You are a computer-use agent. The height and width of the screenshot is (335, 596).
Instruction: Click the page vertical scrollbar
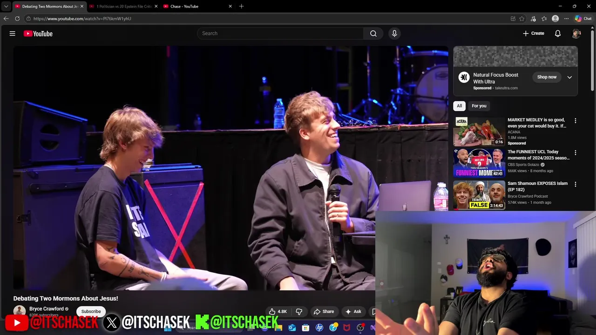593,60
